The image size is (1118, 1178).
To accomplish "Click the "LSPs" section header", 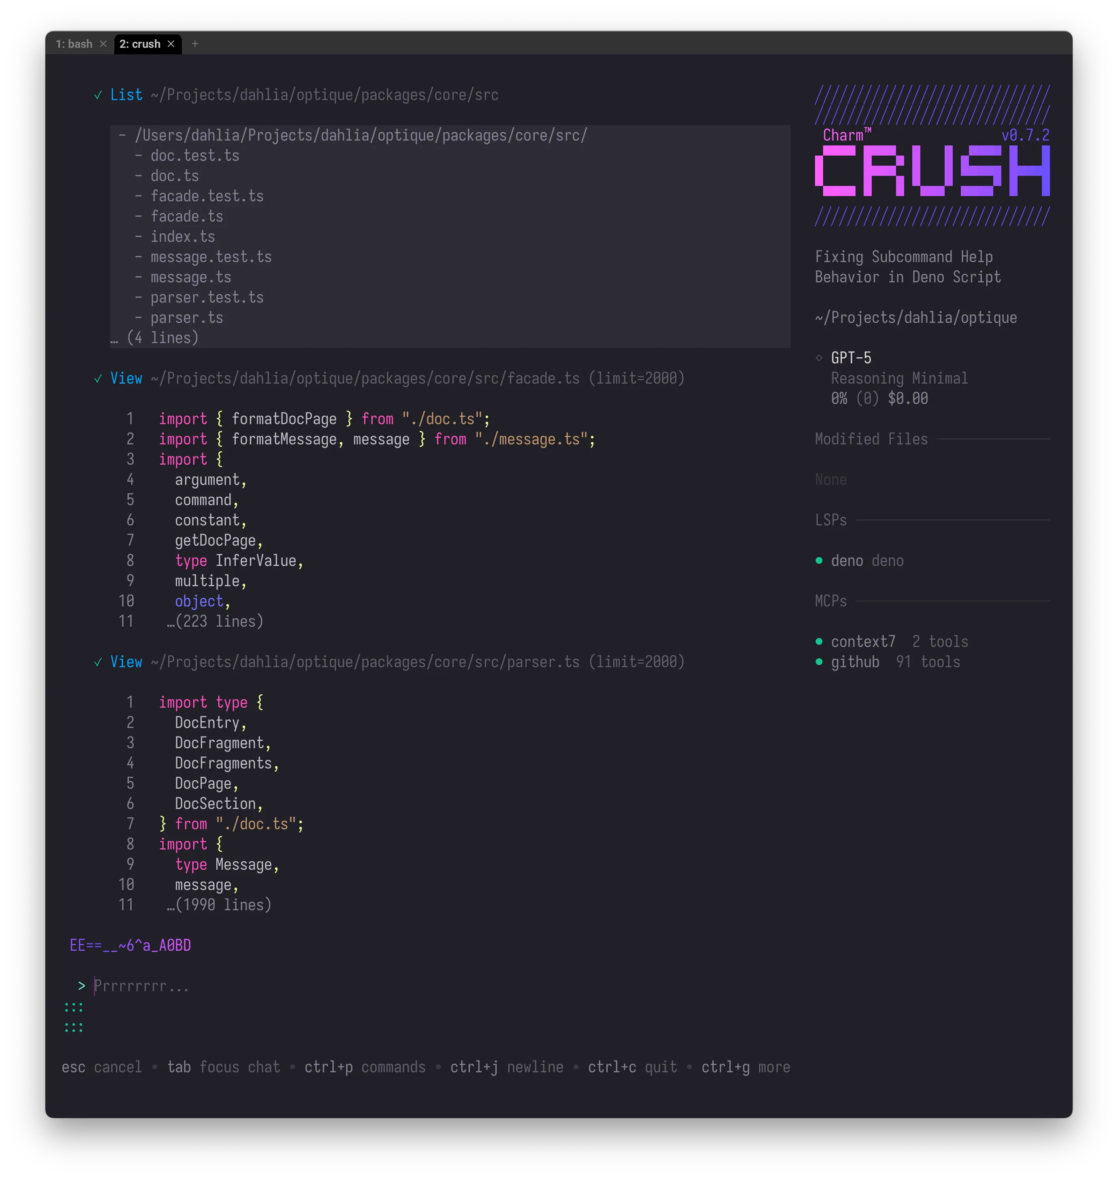I will 831,520.
